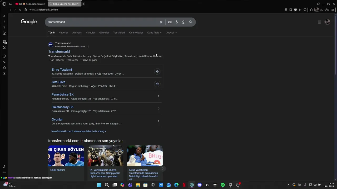The width and height of the screenshot is (337, 189).
Task: Open Galatasaray SK sitelink
Action: pos(63,107)
